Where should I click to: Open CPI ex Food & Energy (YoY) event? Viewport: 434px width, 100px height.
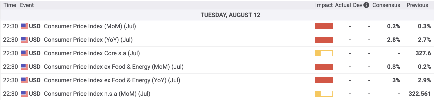[x=112, y=80]
